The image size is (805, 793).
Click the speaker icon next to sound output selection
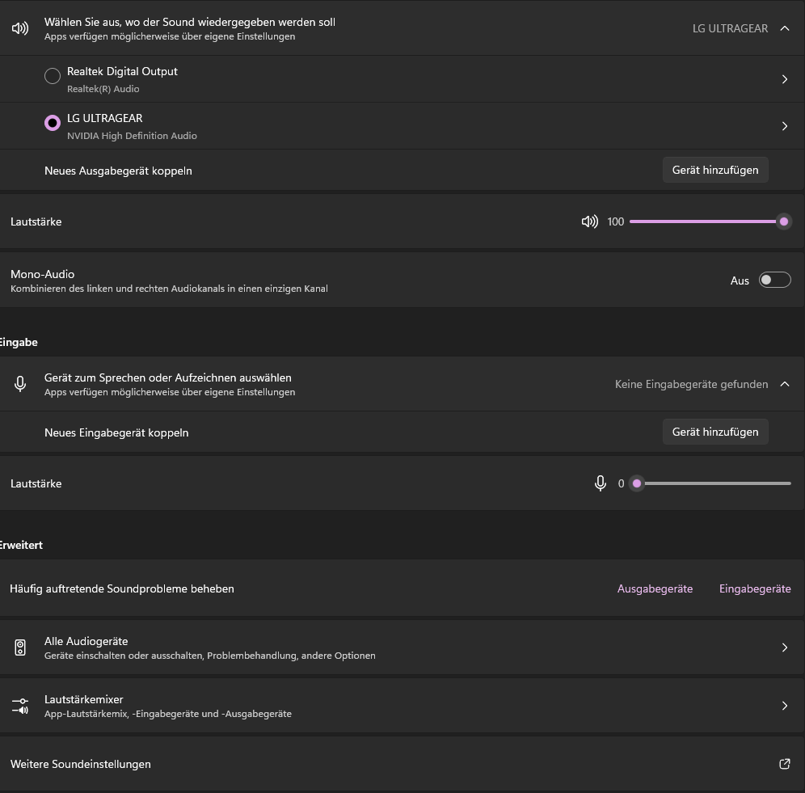20,28
